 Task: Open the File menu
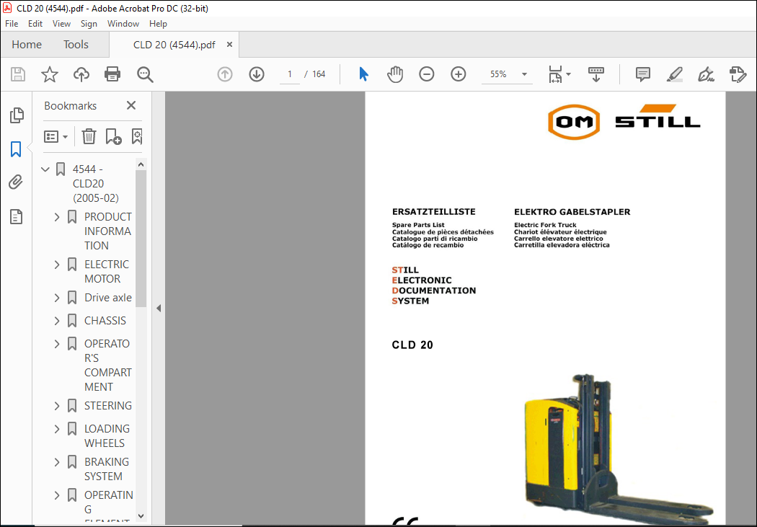(12, 24)
